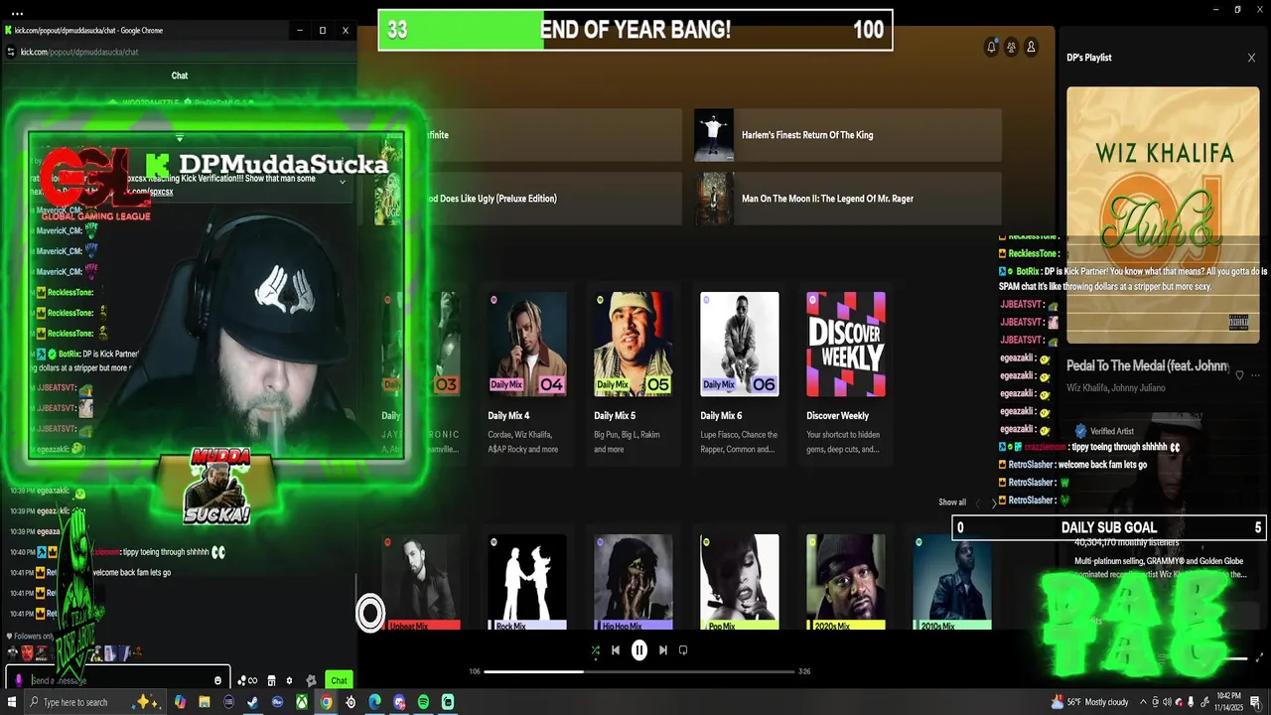Image resolution: width=1271 pixels, height=715 pixels.
Task: Open Steam from the taskbar
Action: point(253,702)
